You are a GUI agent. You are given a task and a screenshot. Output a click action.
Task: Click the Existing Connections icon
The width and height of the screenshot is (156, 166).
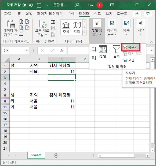coord(27,28)
